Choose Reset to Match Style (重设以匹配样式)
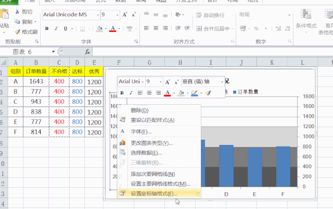Viewport: 333px width, 209px height. [x=159, y=120]
